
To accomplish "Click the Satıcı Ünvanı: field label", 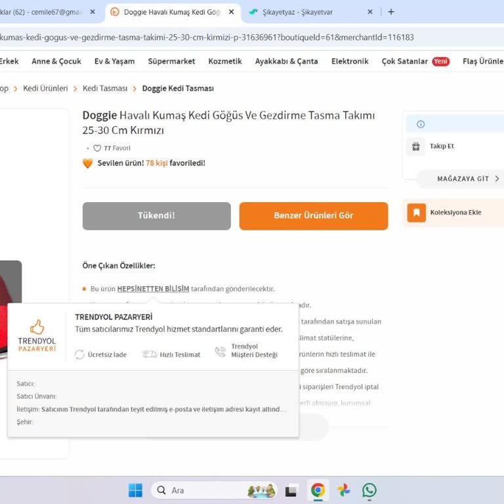I will 37,396.
